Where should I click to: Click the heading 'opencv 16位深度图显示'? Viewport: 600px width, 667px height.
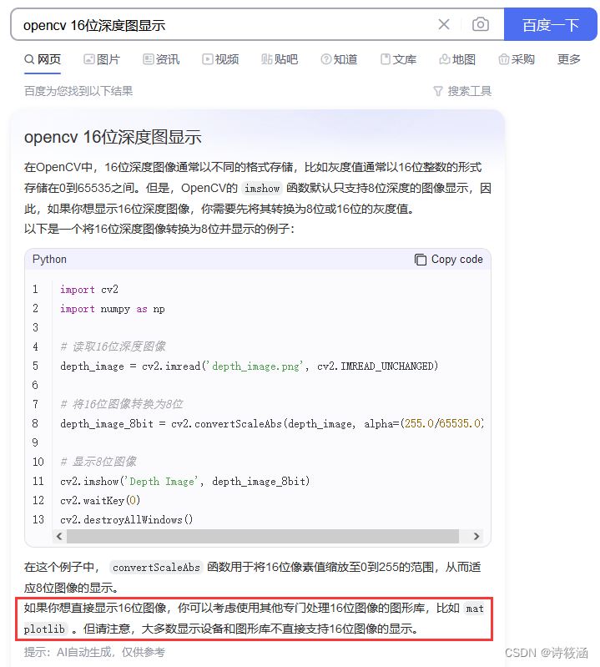tap(113, 137)
